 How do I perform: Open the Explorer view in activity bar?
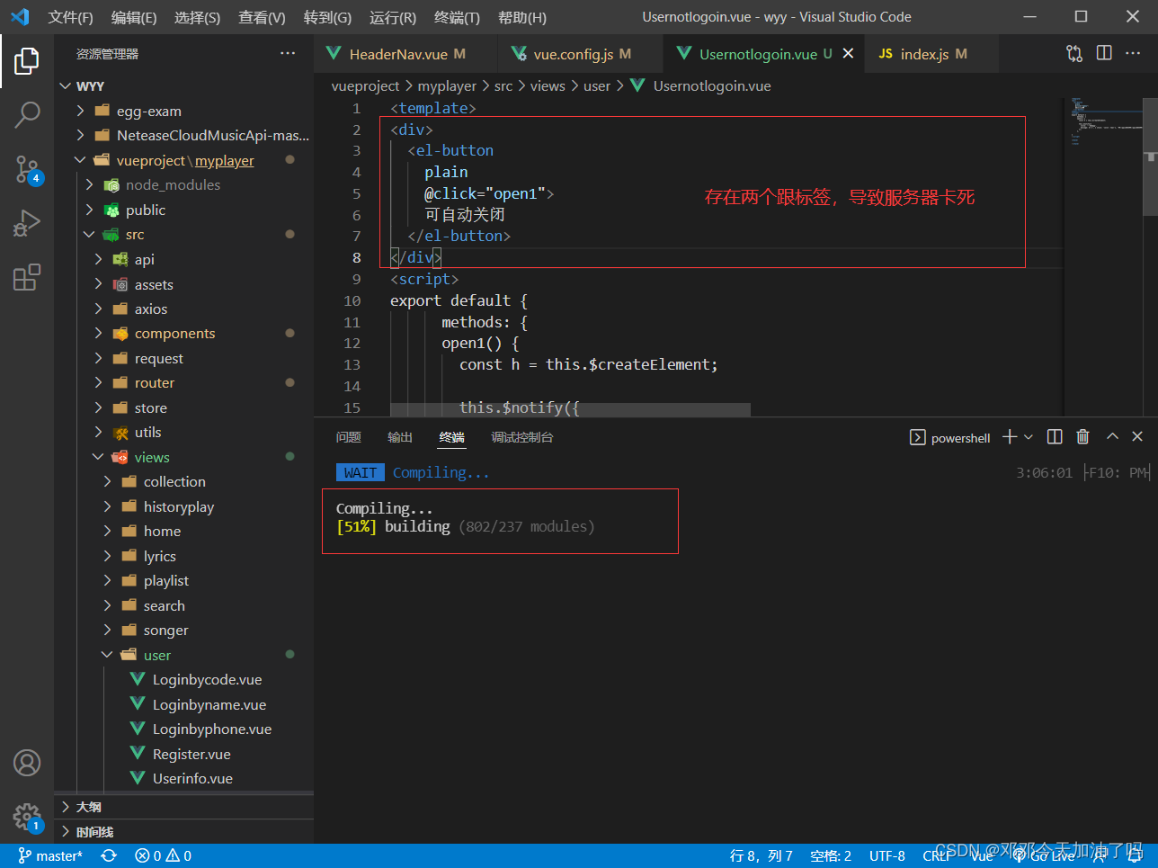point(27,61)
